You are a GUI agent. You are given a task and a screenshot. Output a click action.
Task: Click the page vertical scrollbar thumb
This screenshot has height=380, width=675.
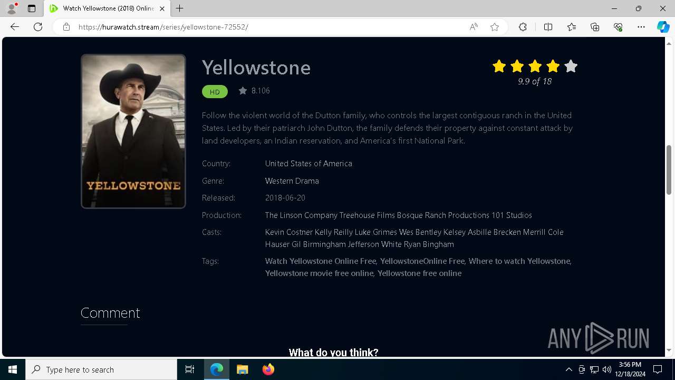[x=669, y=169]
